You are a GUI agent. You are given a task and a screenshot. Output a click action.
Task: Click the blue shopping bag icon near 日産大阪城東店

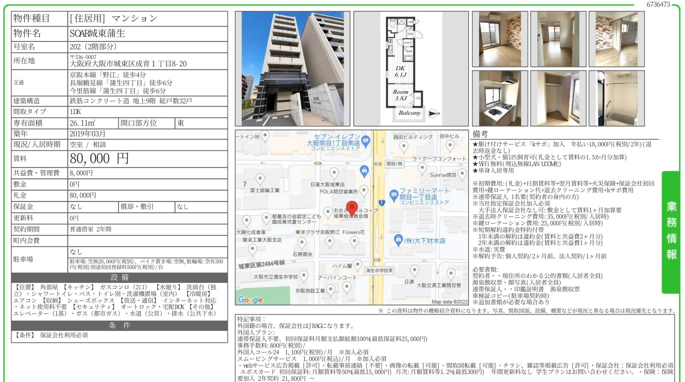pyautogui.click(x=364, y=171)
